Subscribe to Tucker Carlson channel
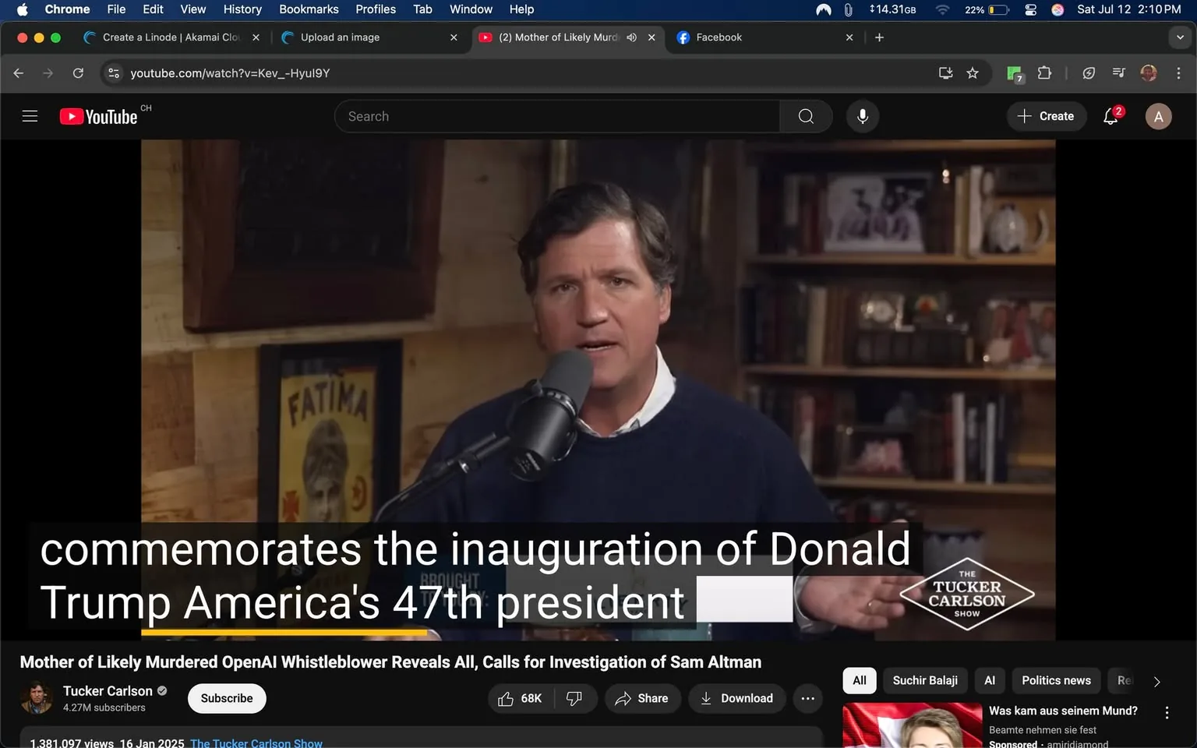This screenshot has width=1197, height=748. pos(227,698)
